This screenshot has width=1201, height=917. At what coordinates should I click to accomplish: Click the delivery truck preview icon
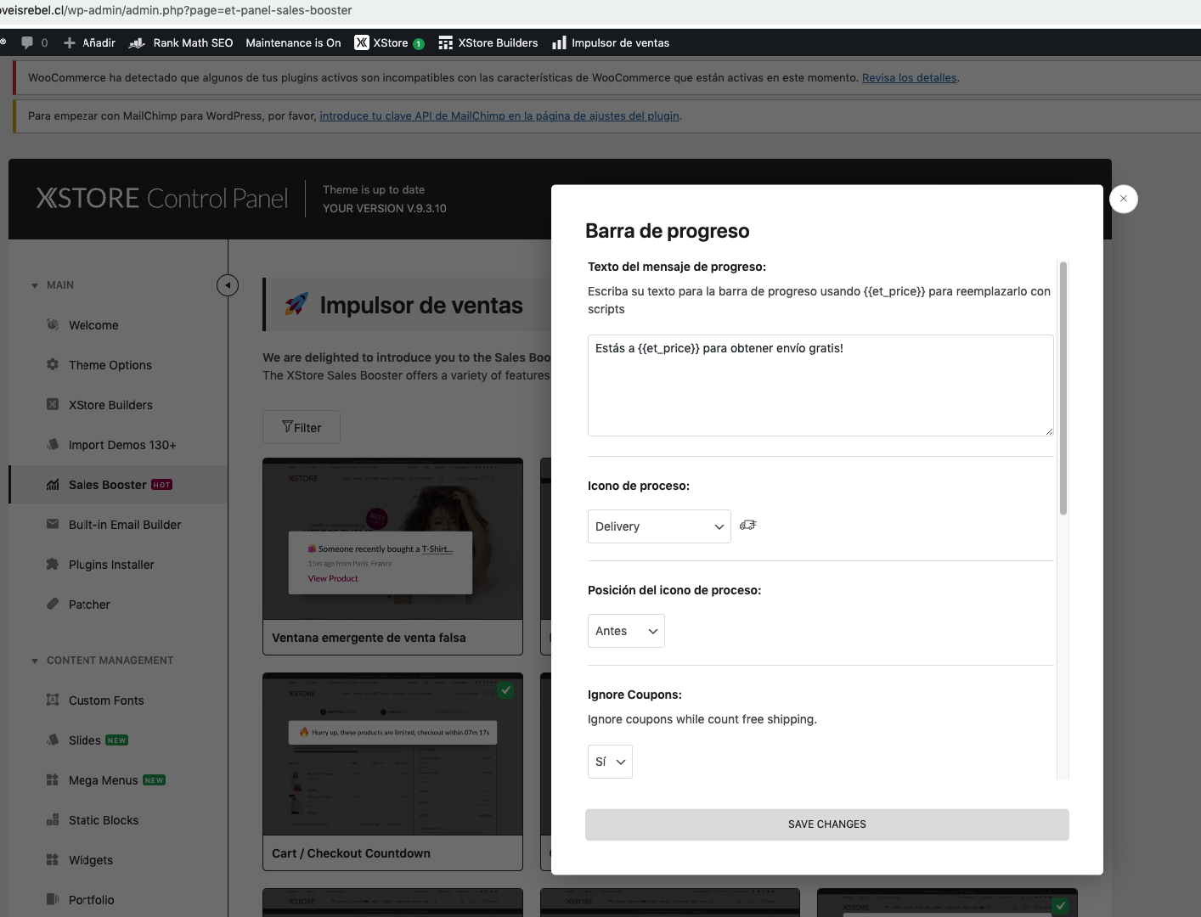747,526
